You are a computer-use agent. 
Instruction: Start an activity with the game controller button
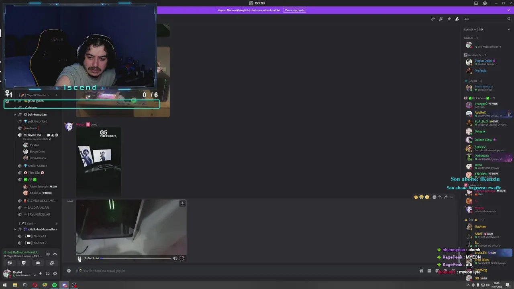point(38,263)
